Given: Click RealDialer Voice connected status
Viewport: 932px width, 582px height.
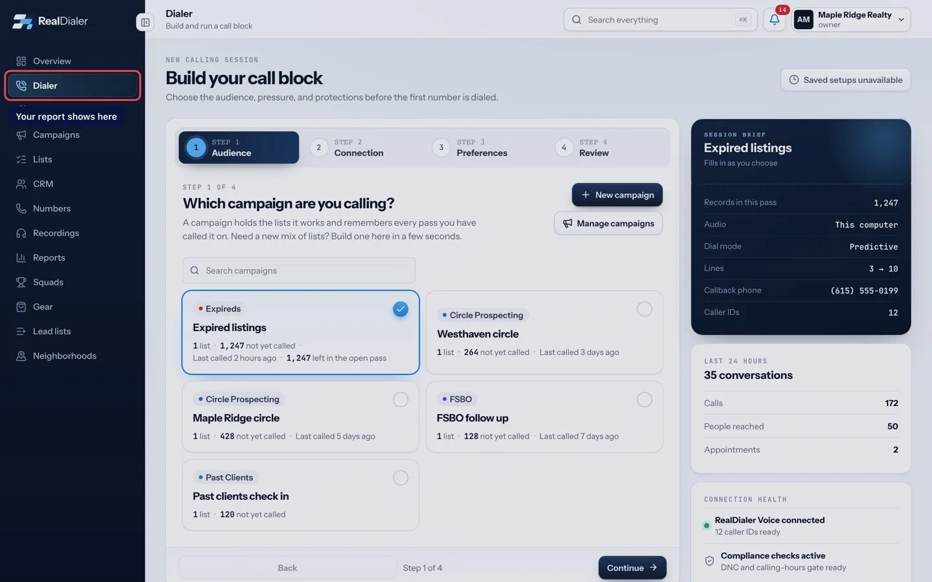Looking at the screenshot, I should (x=770, y=520).
